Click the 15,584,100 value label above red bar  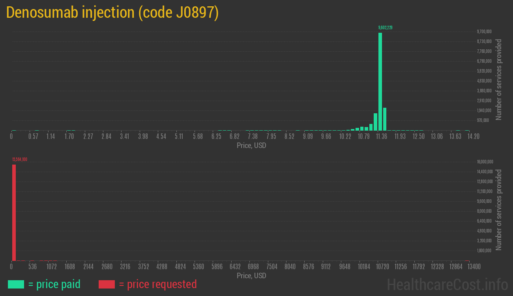click(x=19, y=159)
